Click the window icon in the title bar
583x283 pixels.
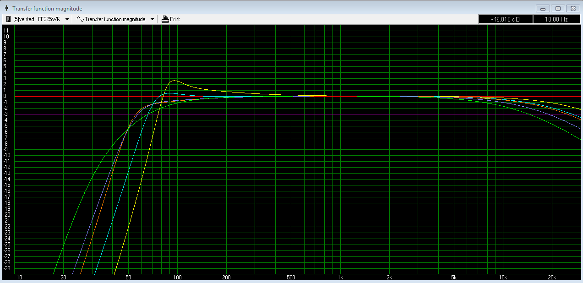point(6,8)
